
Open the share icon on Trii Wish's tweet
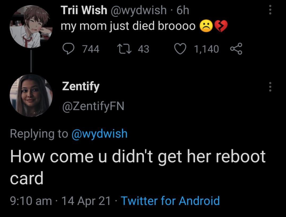236,49
